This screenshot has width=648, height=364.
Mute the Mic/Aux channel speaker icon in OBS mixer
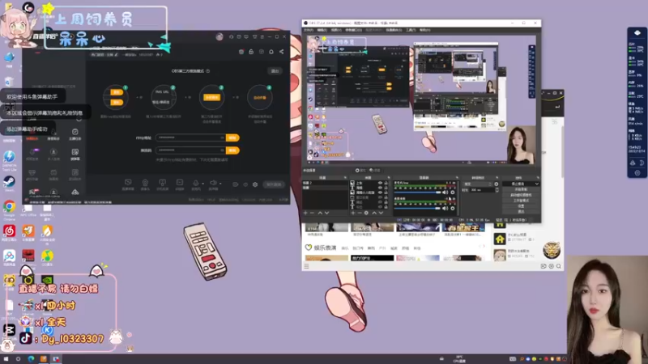pyautogui.click(x=445, y=193)
